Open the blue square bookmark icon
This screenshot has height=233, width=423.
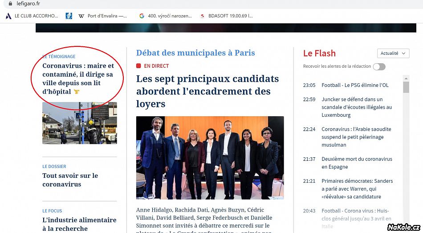[69, 16]
